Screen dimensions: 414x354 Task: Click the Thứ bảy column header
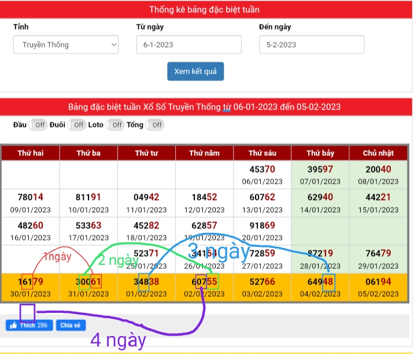pos(320,153)
